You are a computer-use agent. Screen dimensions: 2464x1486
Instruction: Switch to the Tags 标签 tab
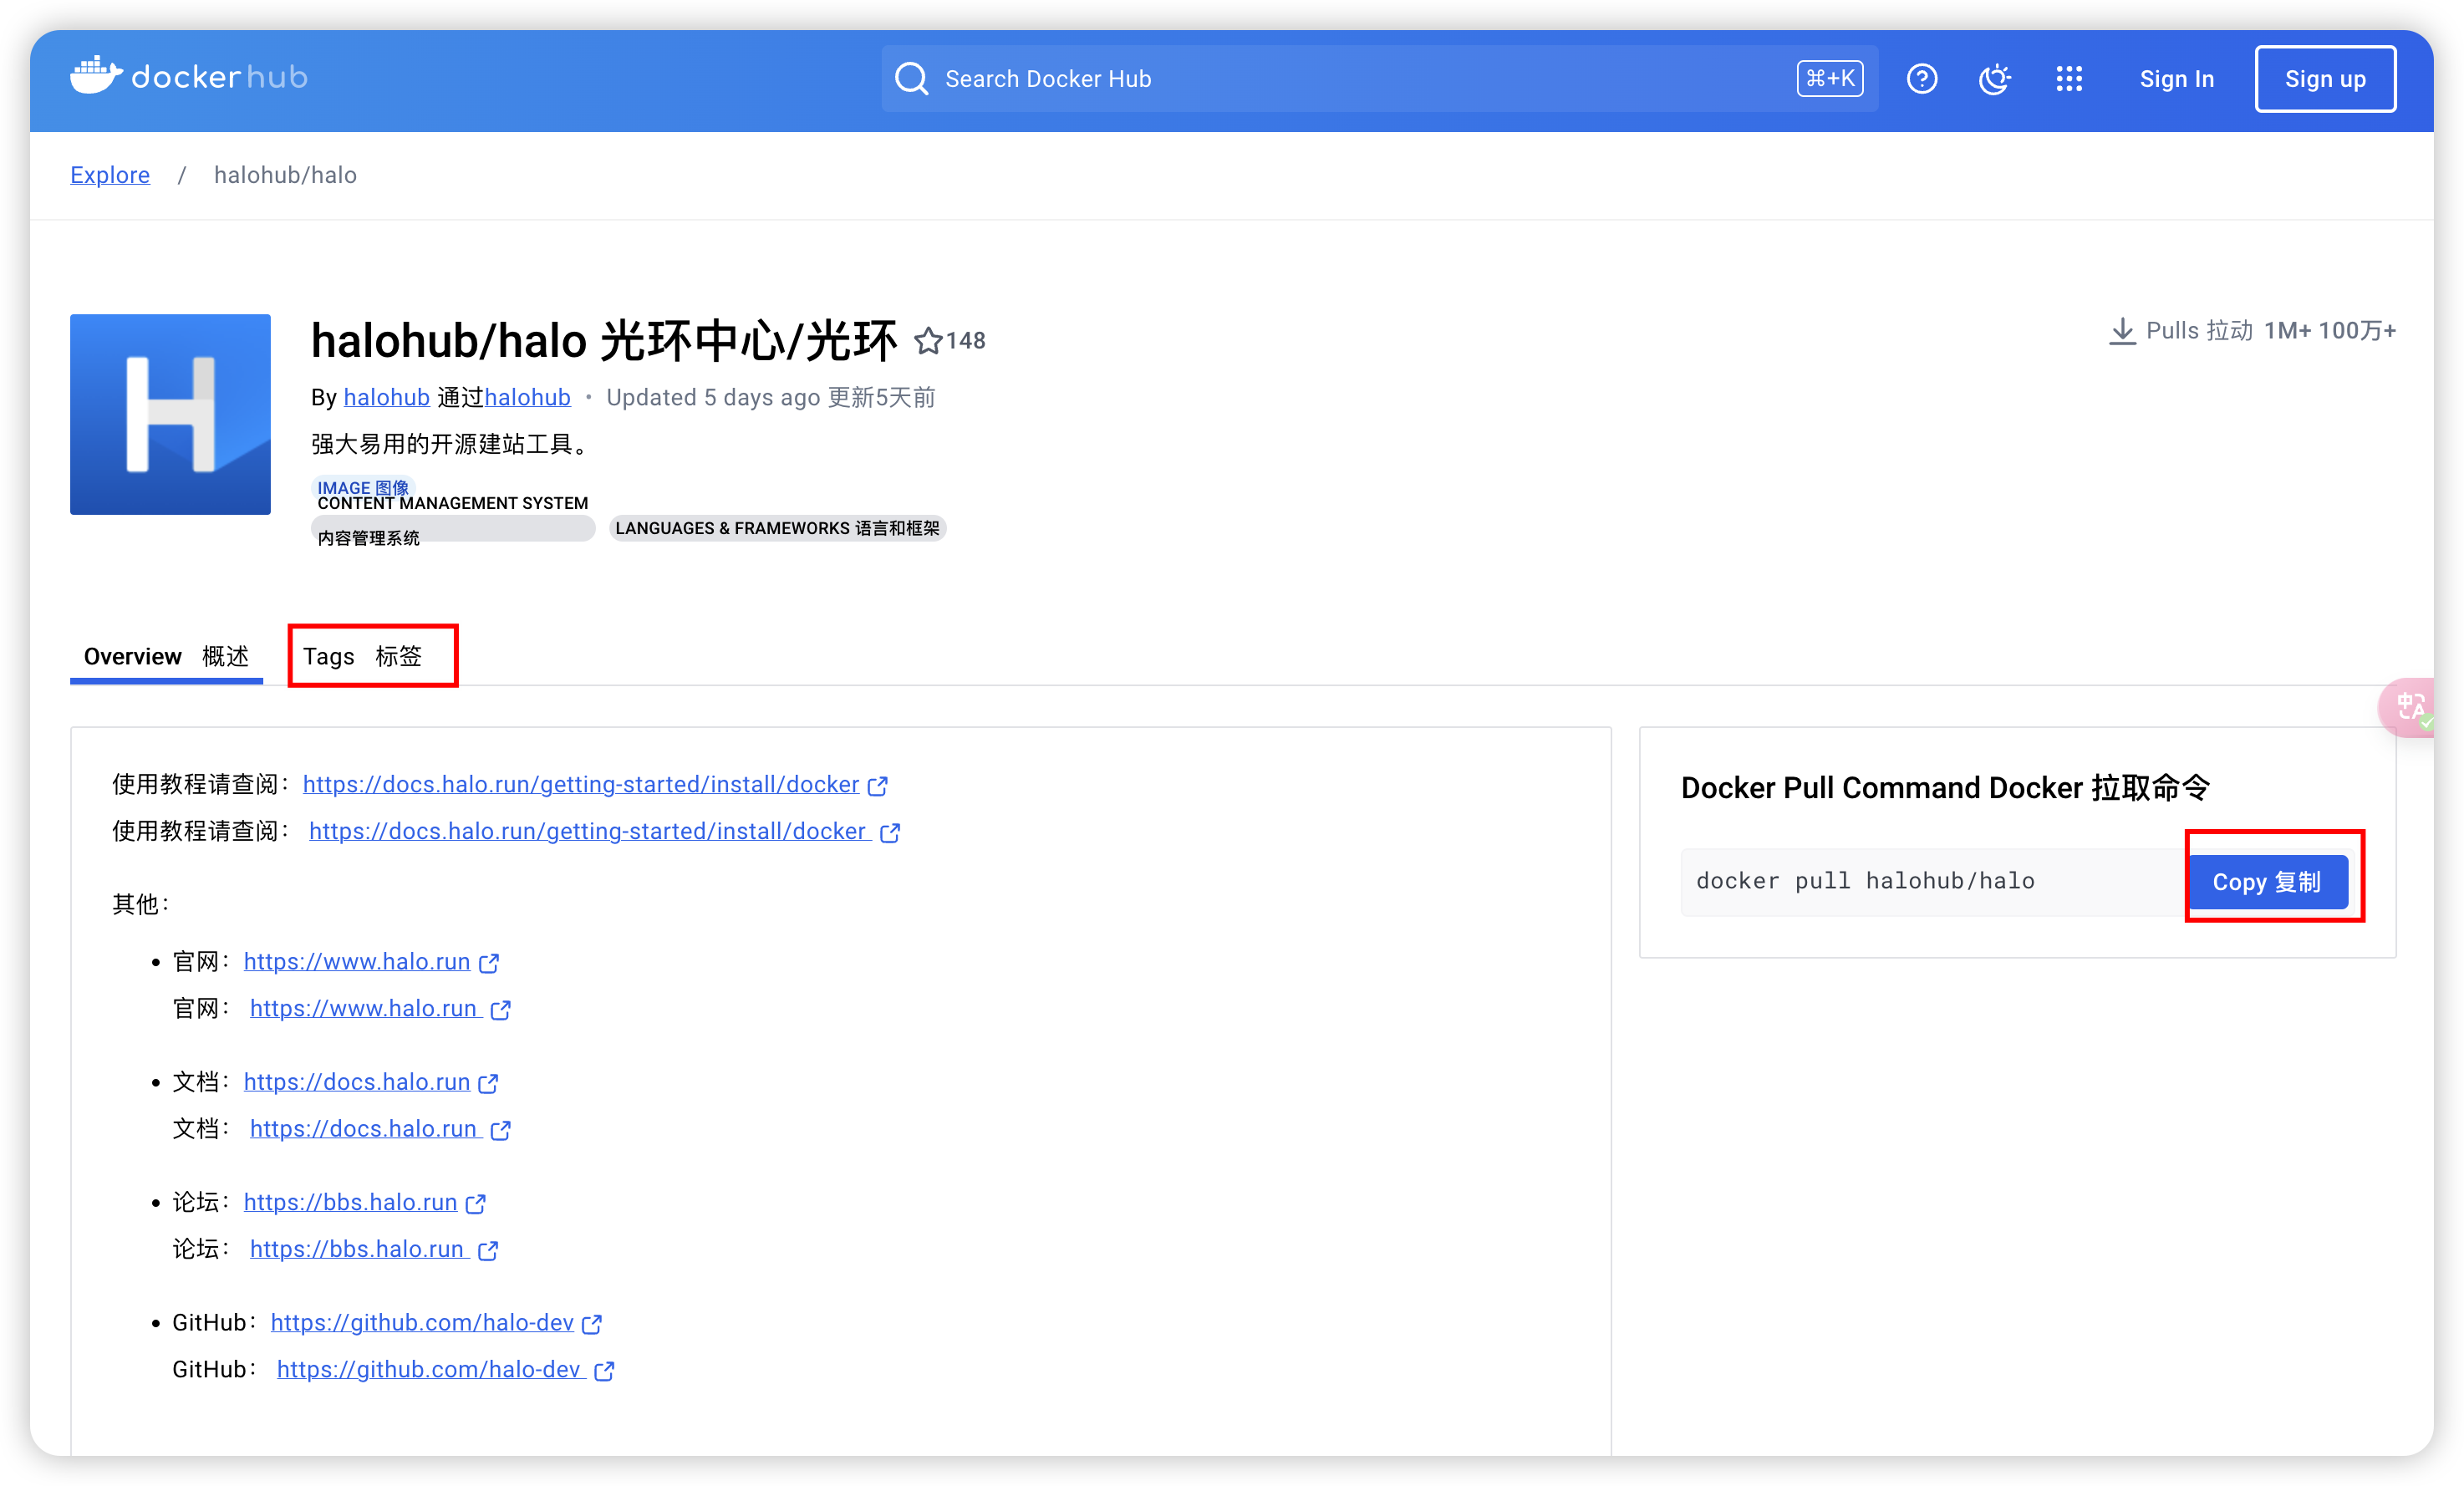(362, 656)
